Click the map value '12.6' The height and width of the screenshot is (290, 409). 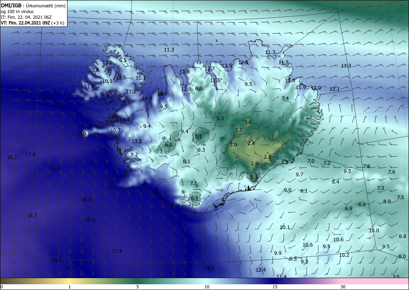point(215,80)
